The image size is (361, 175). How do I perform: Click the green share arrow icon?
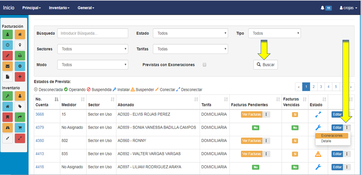point(20,117)
